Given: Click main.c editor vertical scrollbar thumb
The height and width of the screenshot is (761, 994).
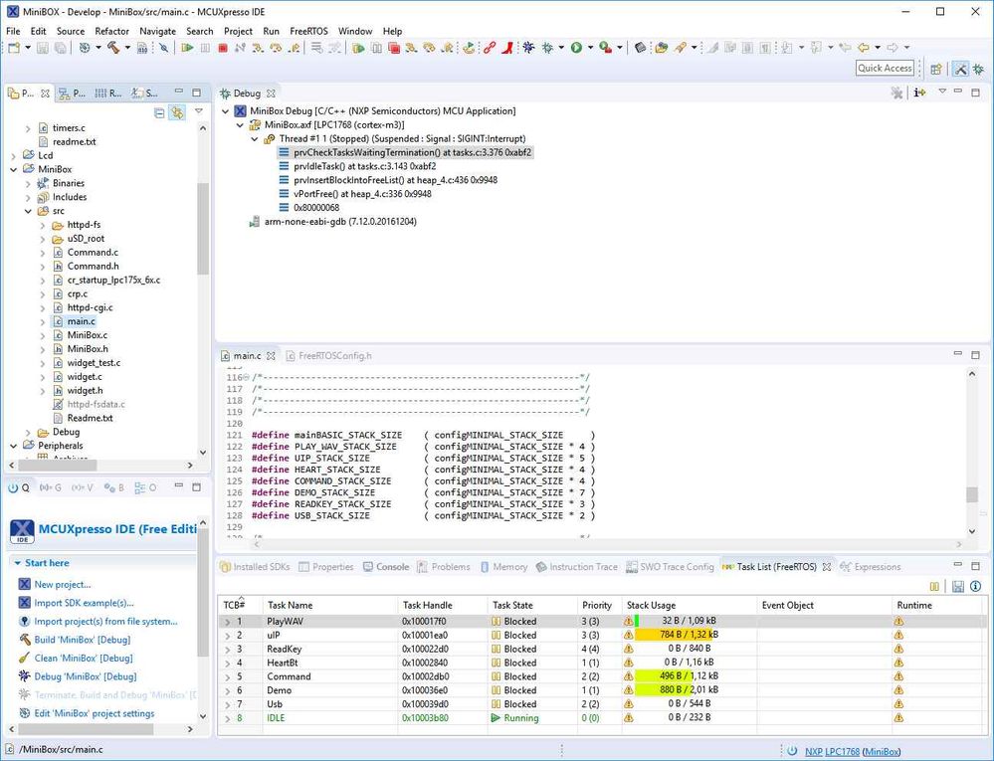Looking at the screenshot, I should [972, 494].
